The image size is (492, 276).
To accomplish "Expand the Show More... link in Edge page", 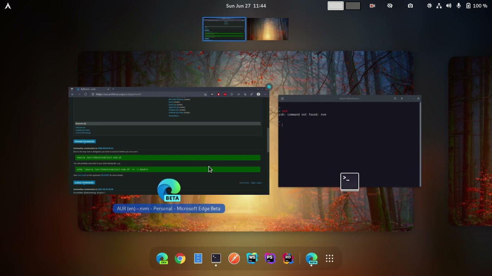I will point(174,116).
